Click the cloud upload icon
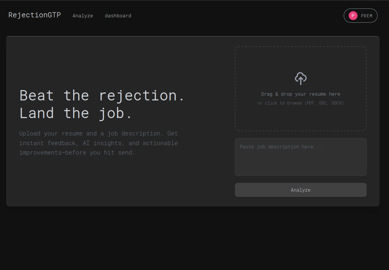The height and width of the screenshot is (270, 389). click(x=300, y=79)
